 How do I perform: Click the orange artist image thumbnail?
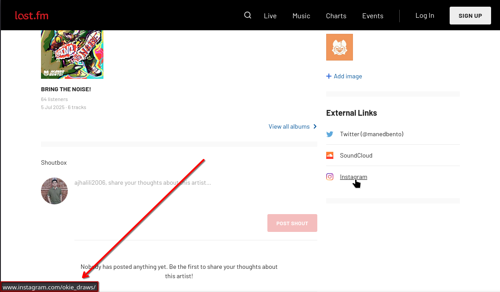[x=340, y=47]
